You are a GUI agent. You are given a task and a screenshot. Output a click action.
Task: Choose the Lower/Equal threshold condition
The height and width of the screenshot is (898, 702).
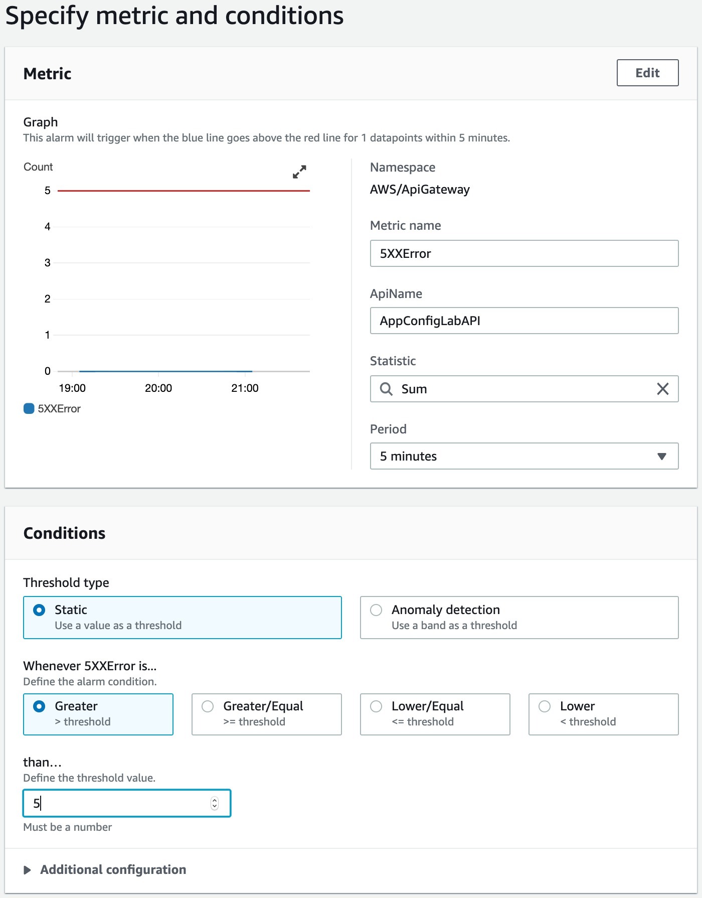point(435,714)
